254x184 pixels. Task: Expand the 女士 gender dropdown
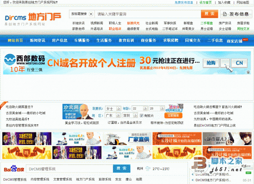tap(119, 108)
